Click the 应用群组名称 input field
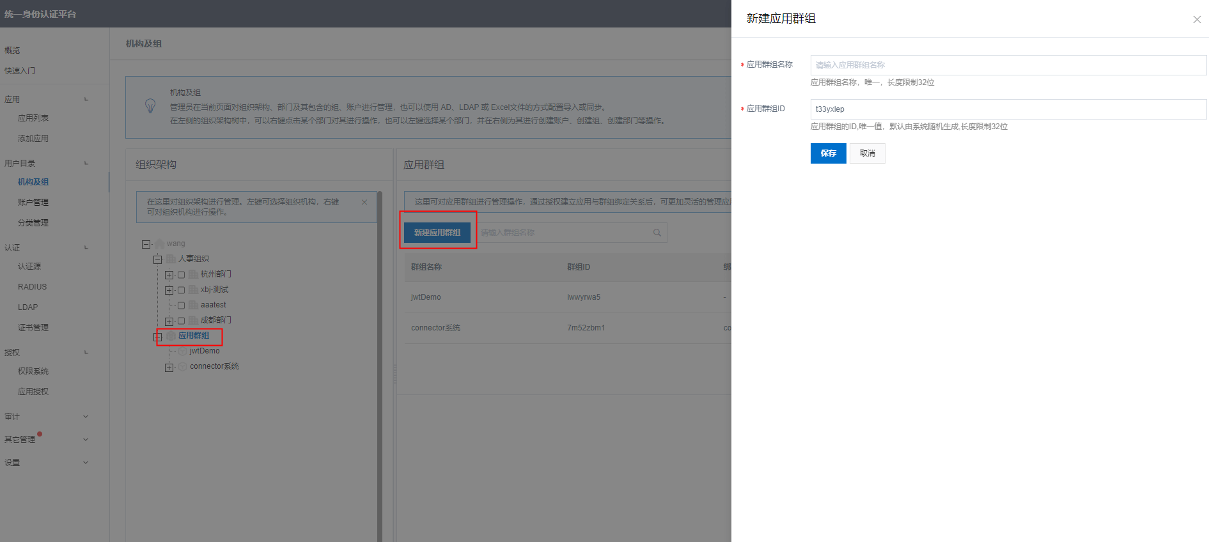This screenshot has height=542, width=1209. click(1008, 65)
